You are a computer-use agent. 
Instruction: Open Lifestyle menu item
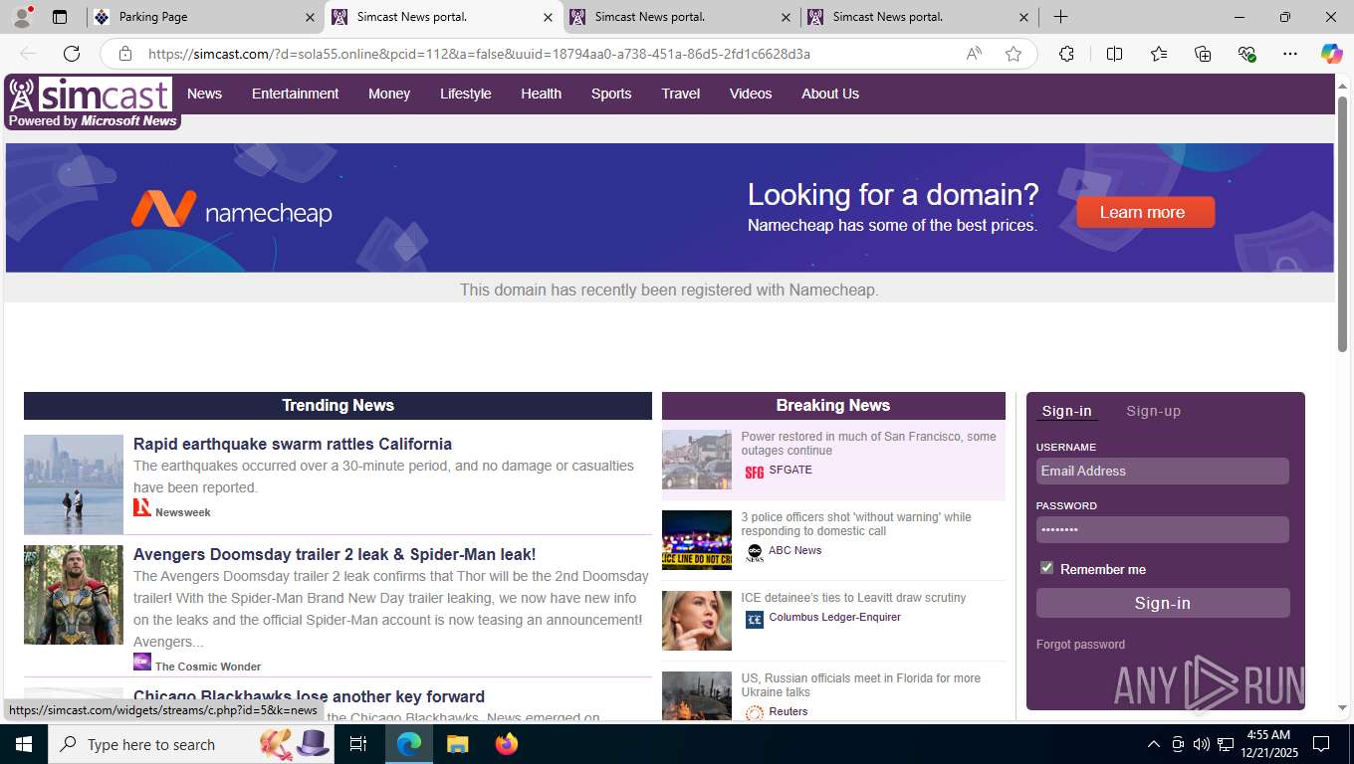click(466, 94)
